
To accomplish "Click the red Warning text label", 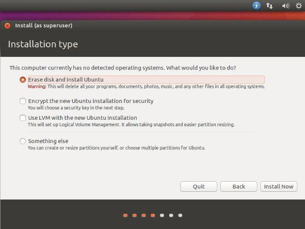I will [37, 87].
